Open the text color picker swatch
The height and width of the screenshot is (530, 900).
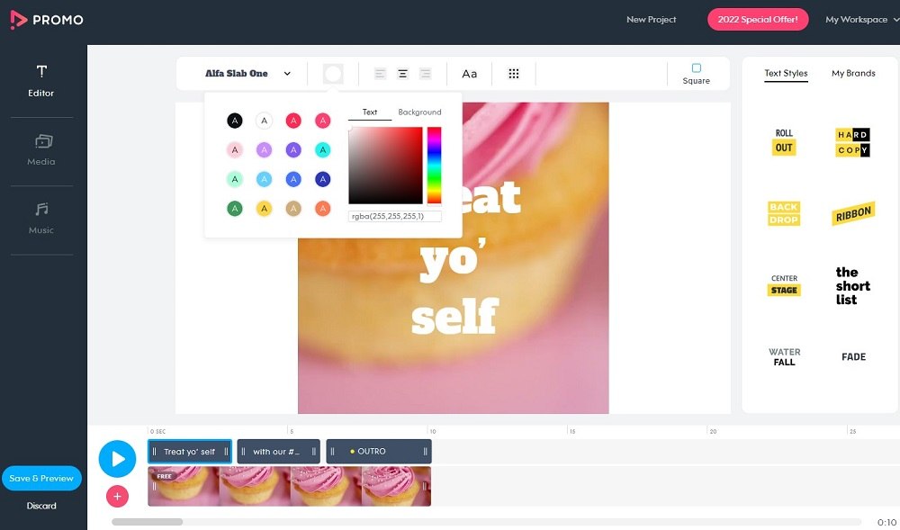pos(333,73)
